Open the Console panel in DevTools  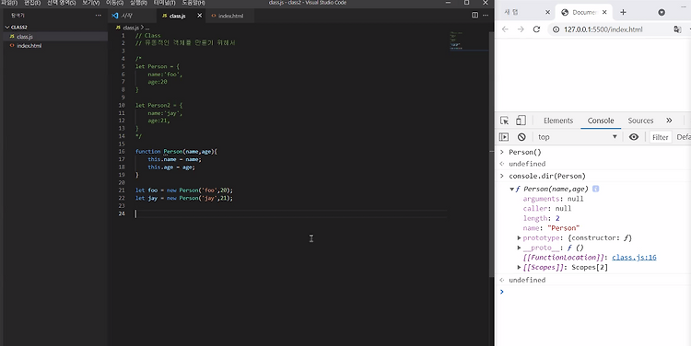(601, 121)
